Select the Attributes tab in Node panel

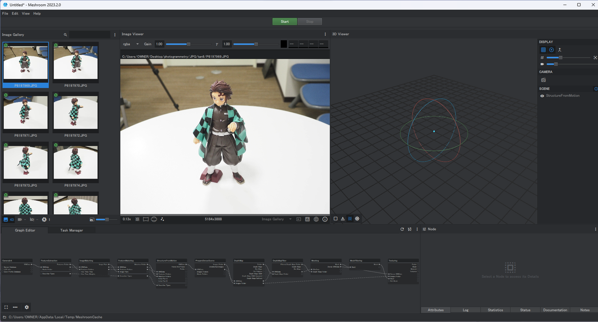tap(435, 310)
